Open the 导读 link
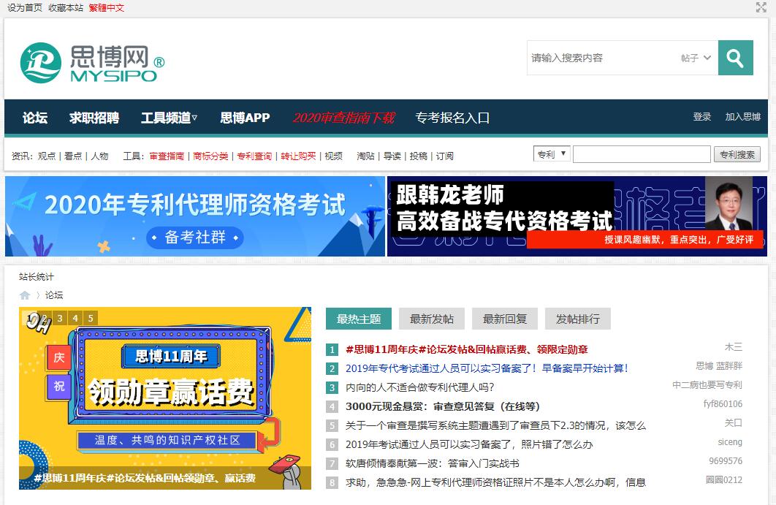776x505 pixels. pyautogui.click(x=392, y=156)
